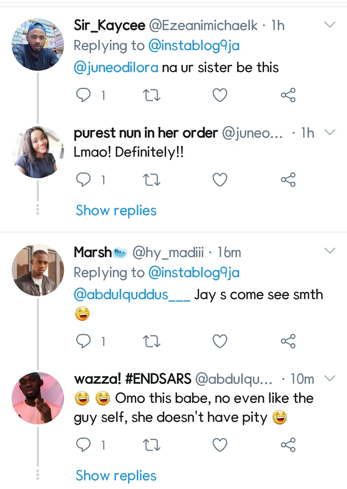Open the @abdulquddus___ mention link
Screen dimensions: 347x489
point(131,294)
